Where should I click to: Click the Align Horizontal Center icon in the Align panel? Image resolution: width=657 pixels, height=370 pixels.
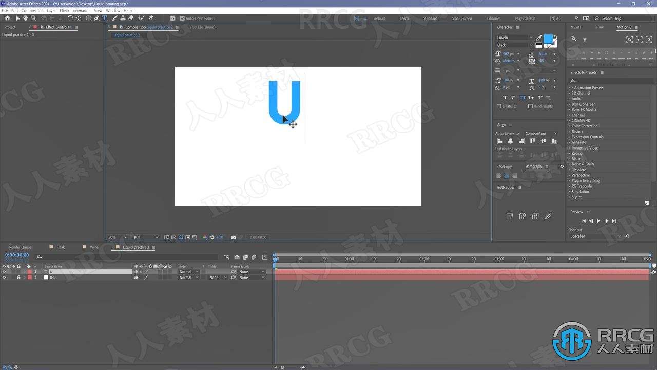510,141
